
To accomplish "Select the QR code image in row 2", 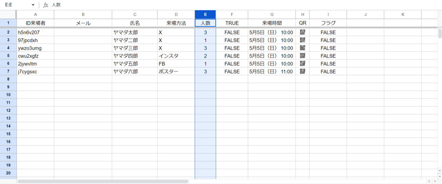I will tap(302, 32).
